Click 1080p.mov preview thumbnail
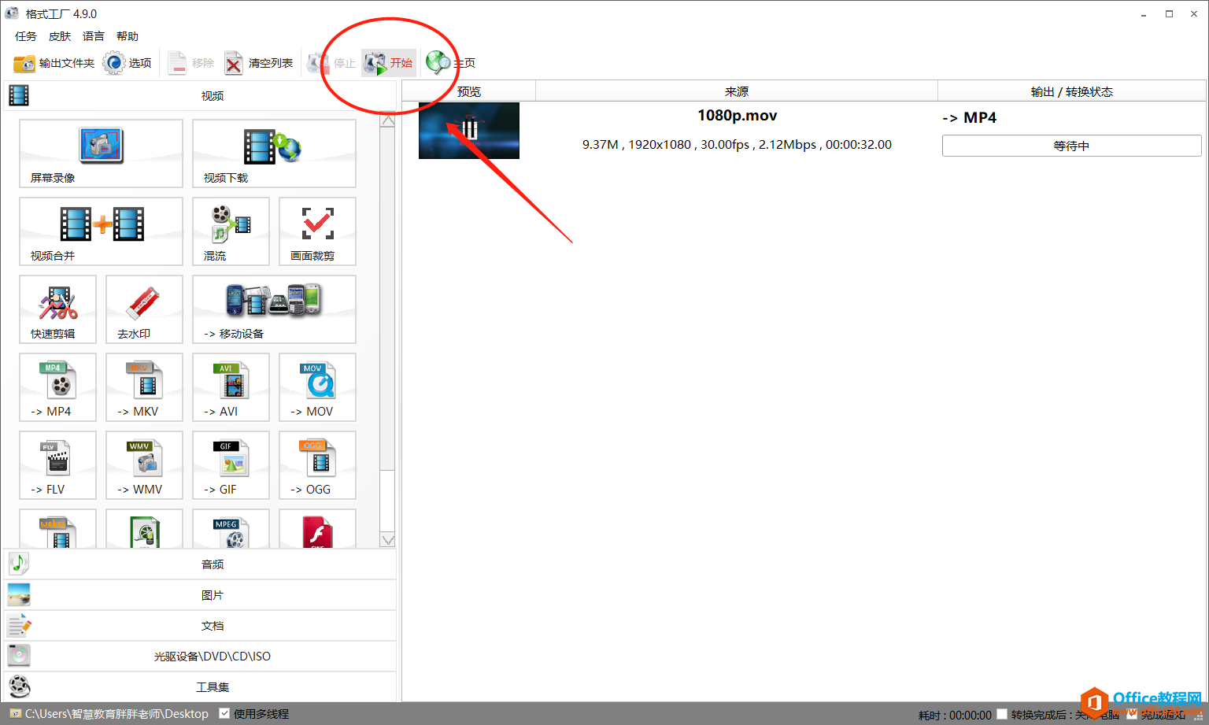Viewport: 1209px width, 725px height. point(469,131)
